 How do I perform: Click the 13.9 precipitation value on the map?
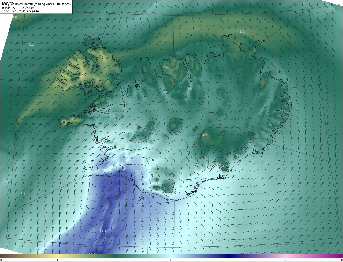click(x=103, y=230)
